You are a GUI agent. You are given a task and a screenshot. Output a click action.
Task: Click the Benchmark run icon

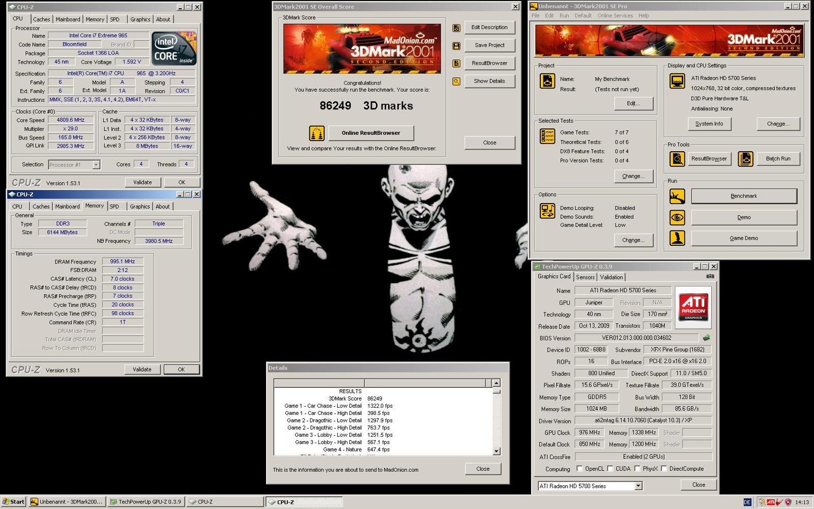[x=677, y=196]
